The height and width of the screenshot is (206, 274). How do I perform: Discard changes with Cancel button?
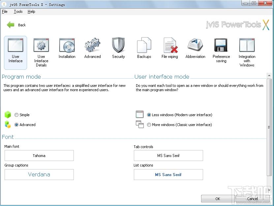click(x=252, y=199)
